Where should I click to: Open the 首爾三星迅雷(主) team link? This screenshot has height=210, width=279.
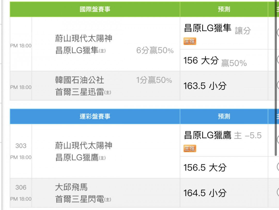(83, 92)
